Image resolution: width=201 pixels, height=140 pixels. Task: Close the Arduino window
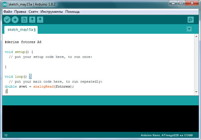[192, 3]
